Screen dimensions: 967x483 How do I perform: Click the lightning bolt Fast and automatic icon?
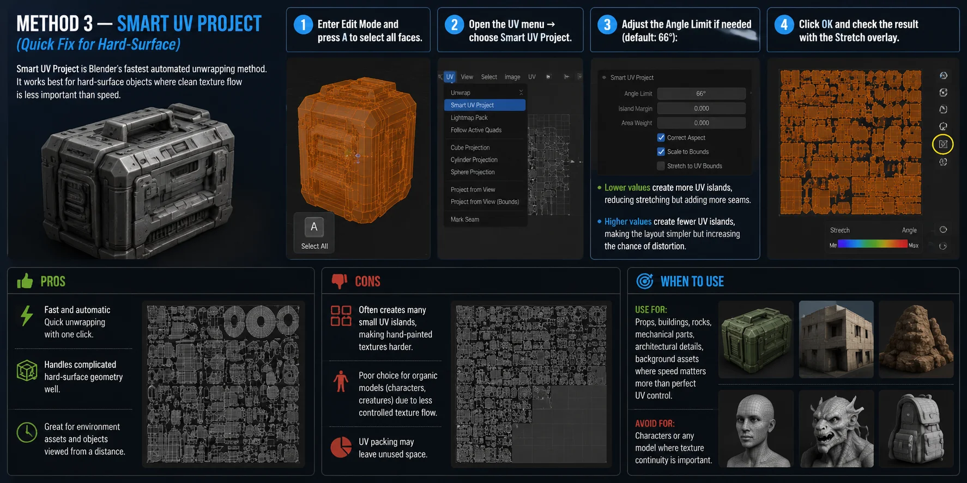tap(26, 315)
